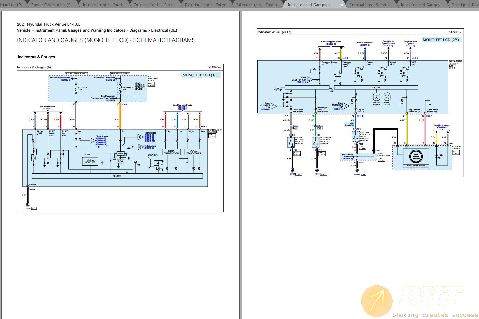Click the MICOM block in diagram SD940-7
This screenshot has height=319, width=479.
tap(375, 87)
